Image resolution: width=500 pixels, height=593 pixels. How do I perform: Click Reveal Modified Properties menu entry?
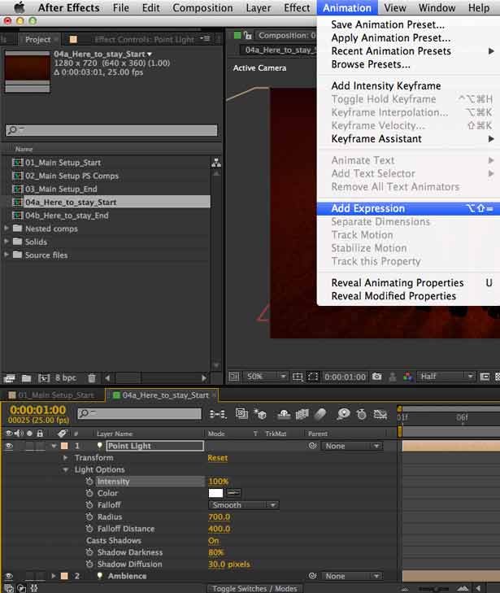(x=393, y=296)
